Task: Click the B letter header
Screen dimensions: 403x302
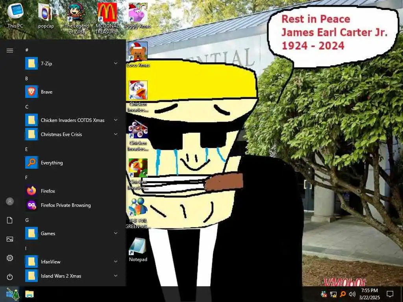Action: [x=26, y=79]
